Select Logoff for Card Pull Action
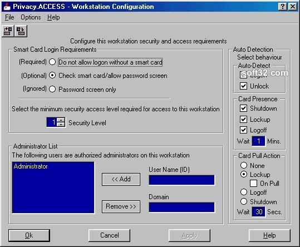The height and width of the screenshot is (247, 300). tap(244, 192)
